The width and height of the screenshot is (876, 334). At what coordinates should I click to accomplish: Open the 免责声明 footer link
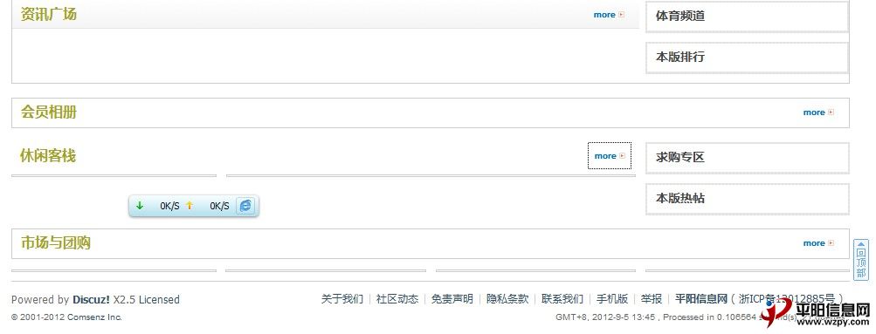pos(452,299)
